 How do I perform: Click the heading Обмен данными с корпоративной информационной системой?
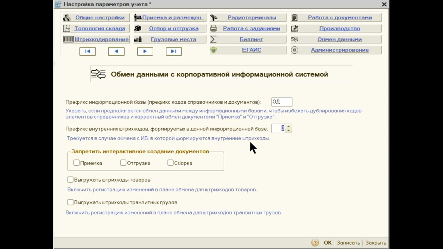(x=219, y=74)
